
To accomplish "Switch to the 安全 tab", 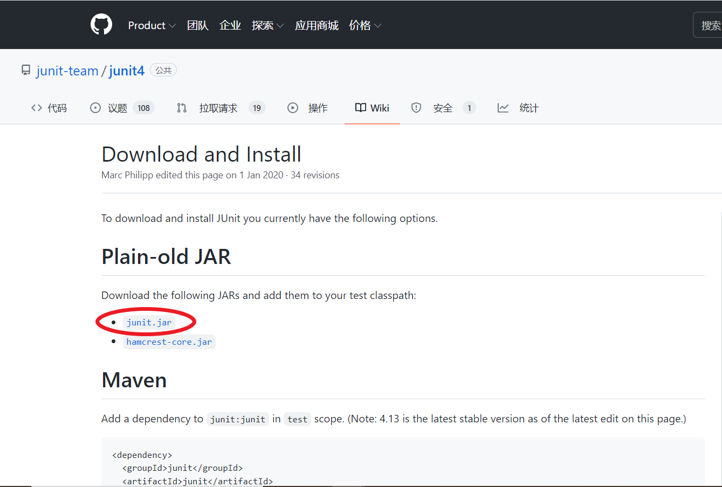I will (x=443, y=108).
